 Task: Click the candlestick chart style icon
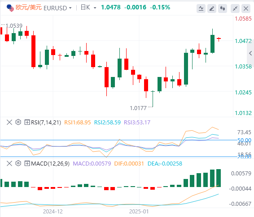point(223,9)
